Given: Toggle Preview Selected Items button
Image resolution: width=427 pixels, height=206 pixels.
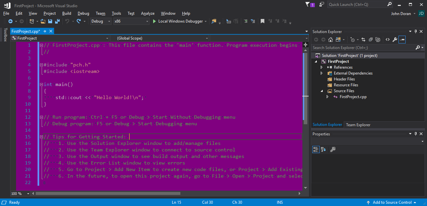Looking at the screenshot, I should coord(402,40).
